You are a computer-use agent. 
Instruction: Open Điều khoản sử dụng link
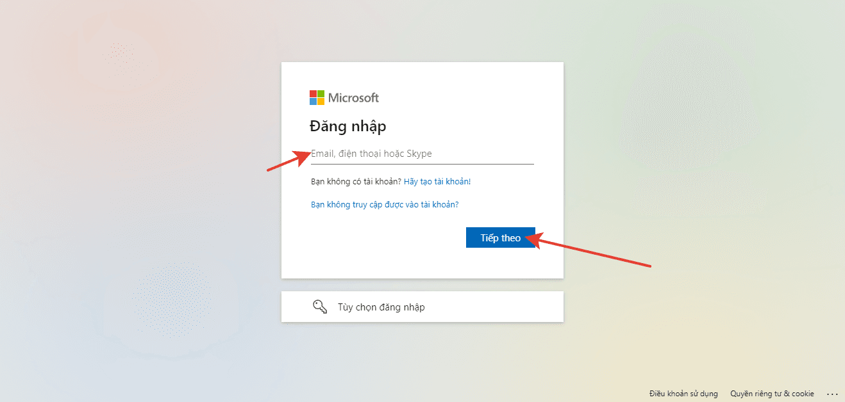(x=683, y=394)
